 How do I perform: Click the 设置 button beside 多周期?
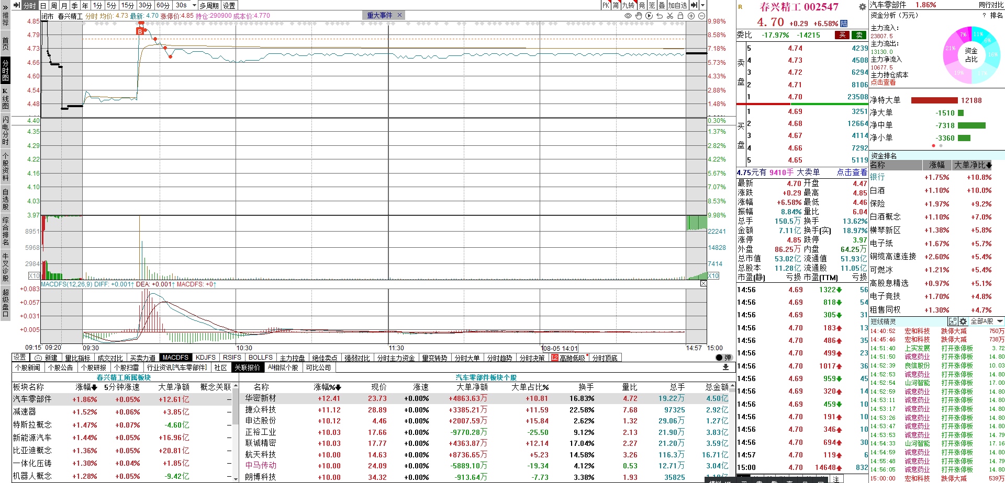[x=229, y=5]
